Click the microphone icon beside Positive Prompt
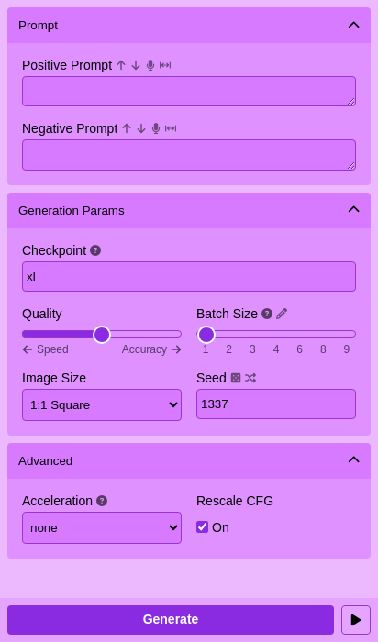The width and height of the screenshot is (378, 642). (150, 65)
